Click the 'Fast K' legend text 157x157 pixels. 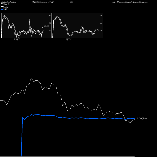tap(6, 7)
